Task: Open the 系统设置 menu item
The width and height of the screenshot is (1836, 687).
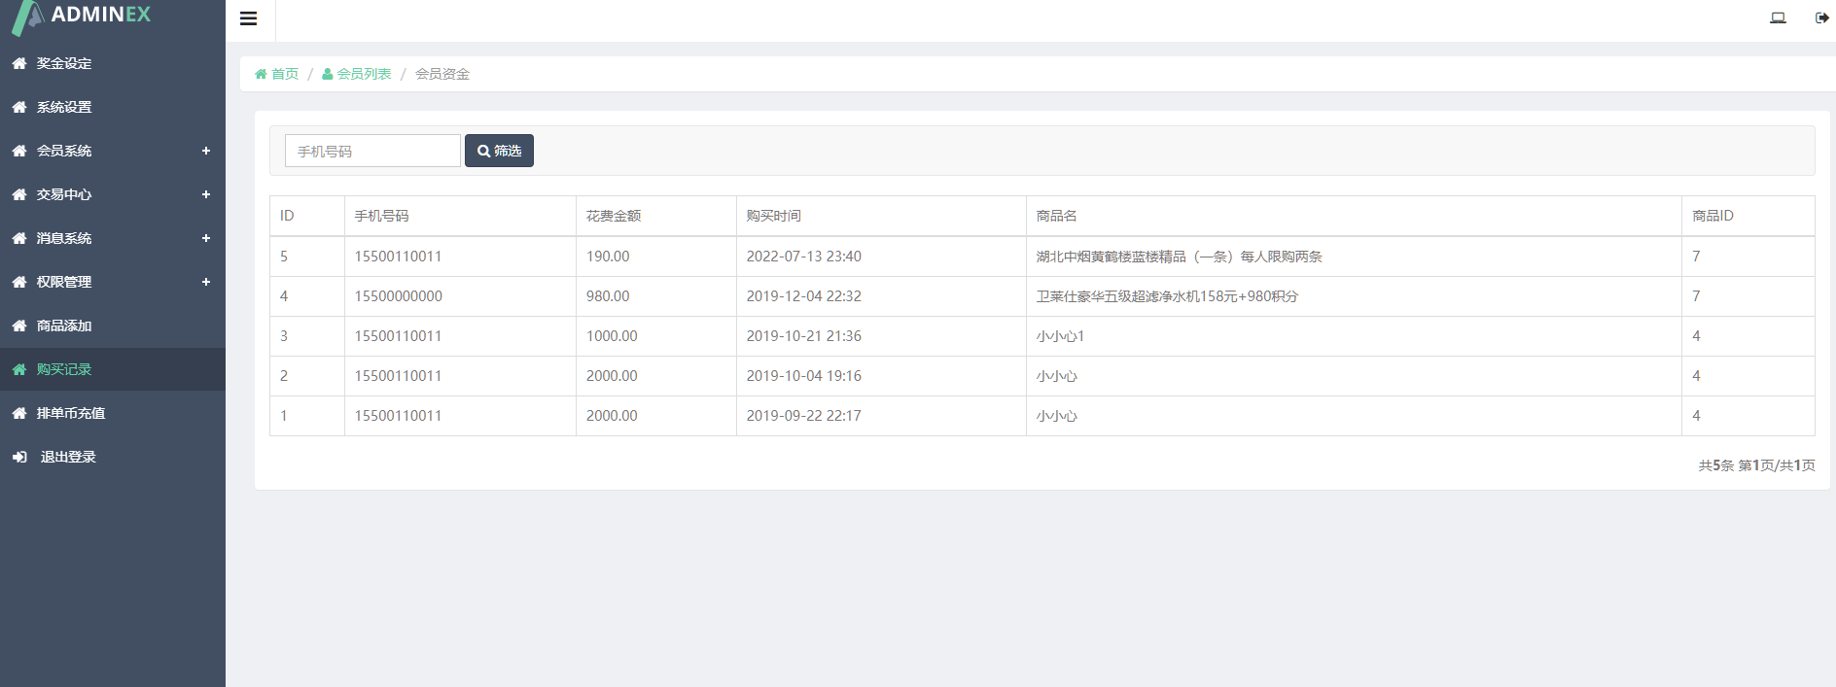Action: click(x=64, y=107)
